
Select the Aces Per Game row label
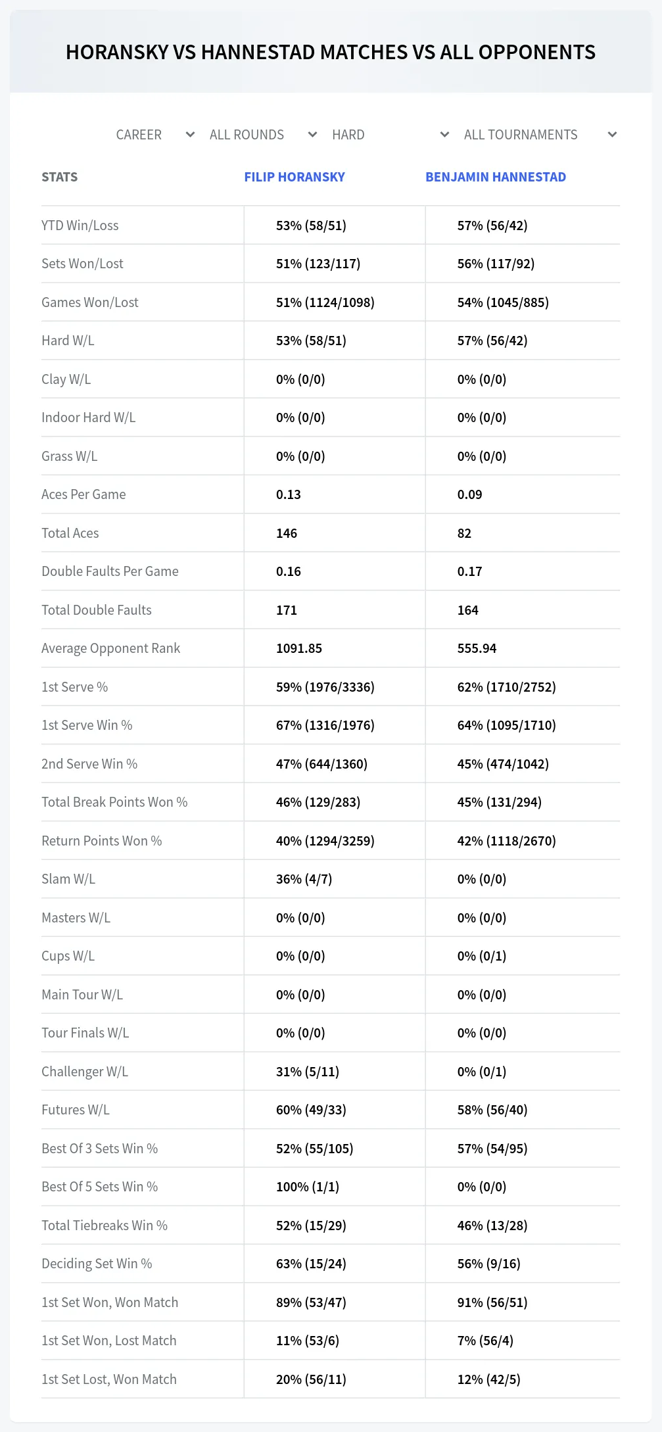coord(83,494)
